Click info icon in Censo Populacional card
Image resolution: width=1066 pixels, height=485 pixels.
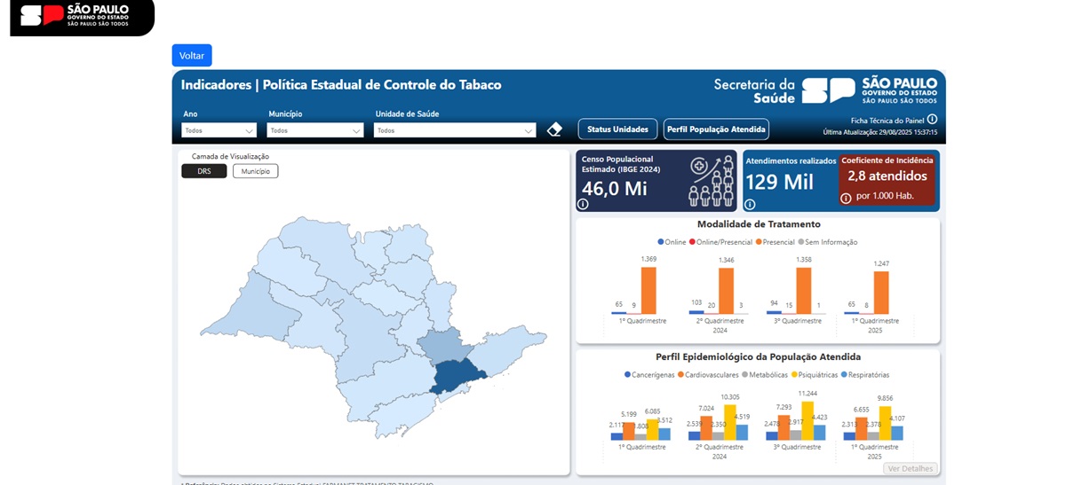(x=583, y=204)
